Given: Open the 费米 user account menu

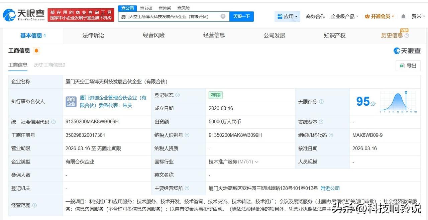Looking at the screenshot, I should [x=418, y=16].
